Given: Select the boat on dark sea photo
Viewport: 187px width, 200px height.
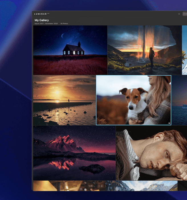Looking at the screenshot, I should tap(179, 100).
